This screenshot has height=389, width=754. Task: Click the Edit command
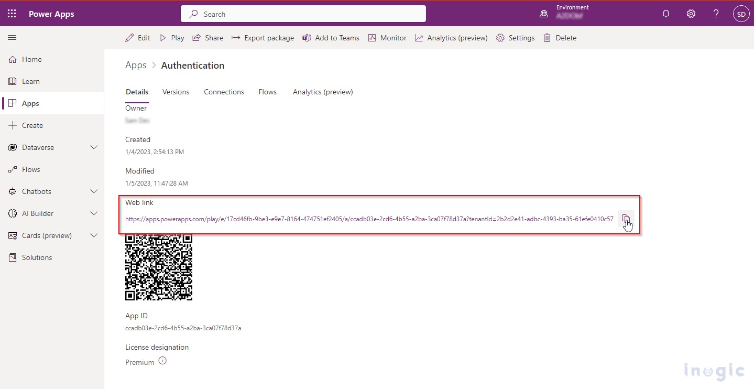tap(138, 38)
